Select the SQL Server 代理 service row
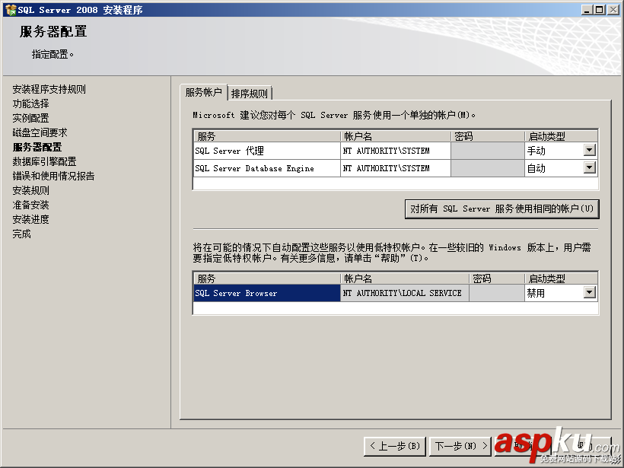The height and width of the screenshot is (468, 624). pyautogui.click(x=266, y=151)
